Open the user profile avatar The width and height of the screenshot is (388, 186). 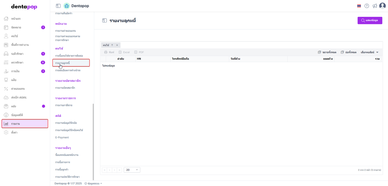pyautogui.click(x=382, y=6)
